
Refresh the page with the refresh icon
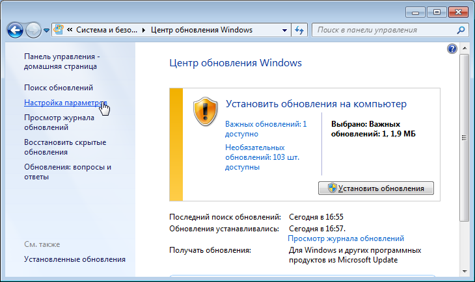coord(299,31)
